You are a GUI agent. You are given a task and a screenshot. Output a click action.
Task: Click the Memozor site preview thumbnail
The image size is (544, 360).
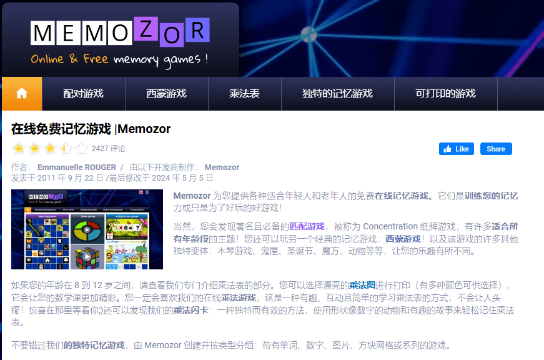(x=87, y=229)
